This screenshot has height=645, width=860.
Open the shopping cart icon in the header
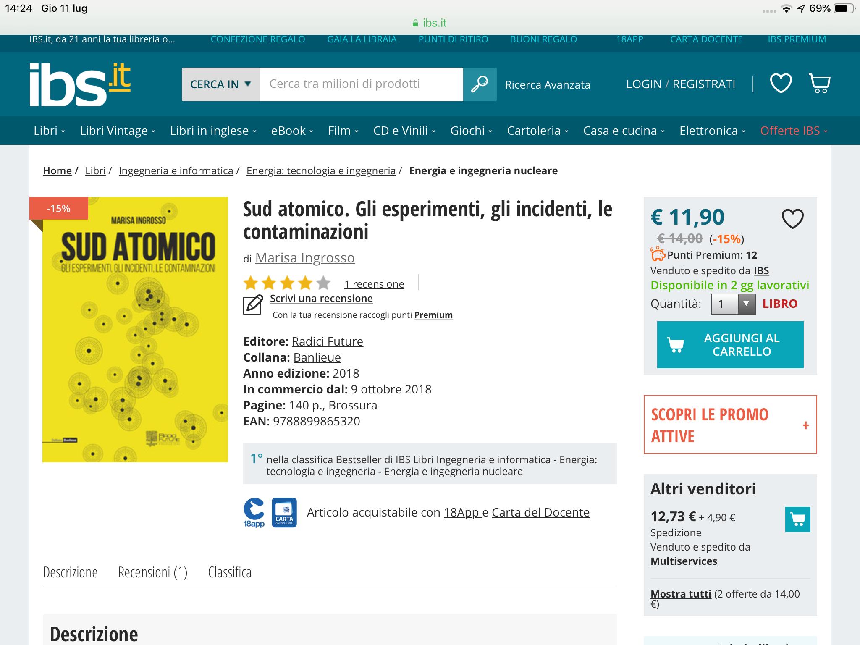click(x=819, y=83)
